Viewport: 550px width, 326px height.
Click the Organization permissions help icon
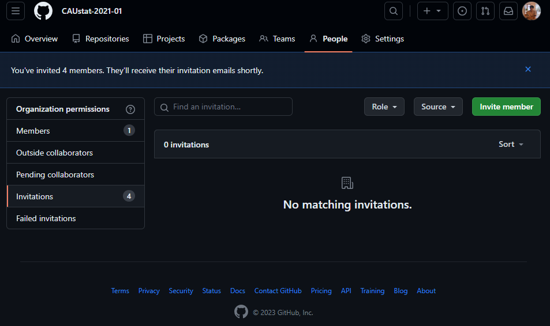tap(130, 109)
